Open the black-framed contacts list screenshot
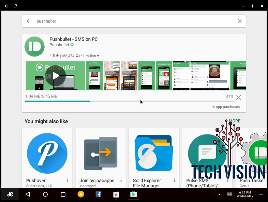This screenshot has height=202, width=268. (181, 76)
